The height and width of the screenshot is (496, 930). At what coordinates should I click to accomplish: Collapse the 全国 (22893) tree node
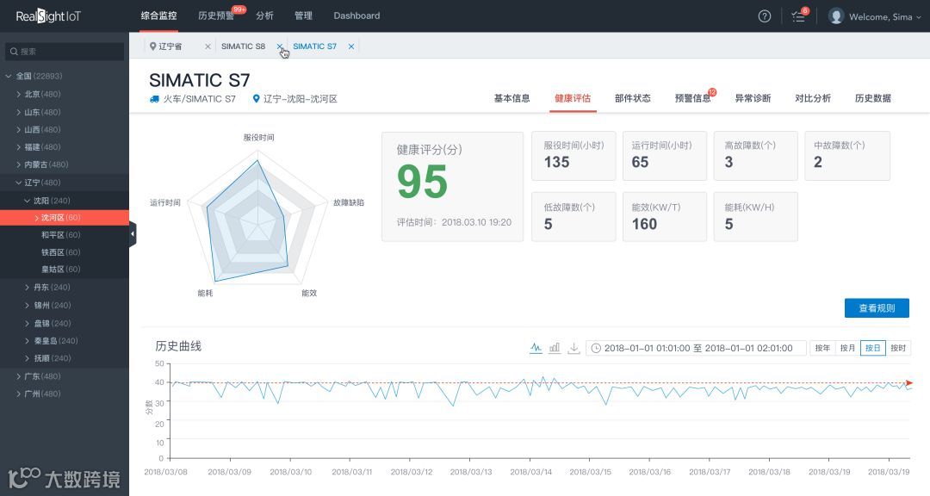point(9,76)
